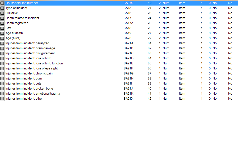238x161 pixels.
Task: Click the icon next to Age at death
Action: point(2,33)
